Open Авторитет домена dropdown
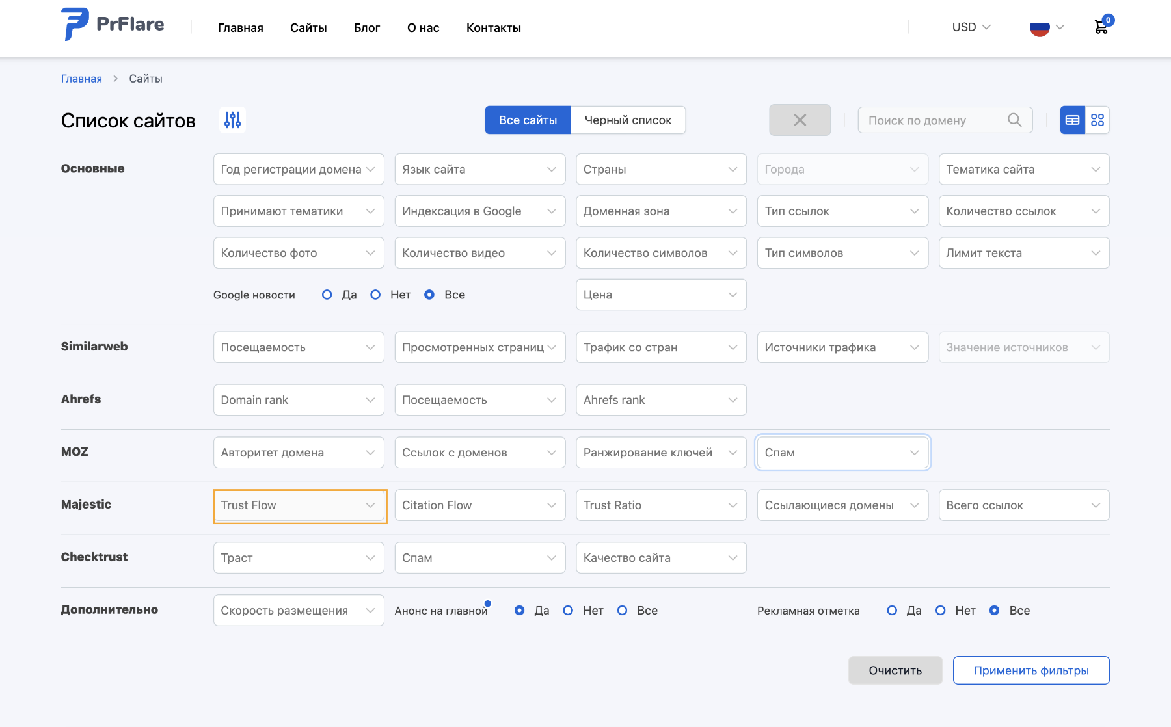Screen dimensions: 1171x727 299,453
